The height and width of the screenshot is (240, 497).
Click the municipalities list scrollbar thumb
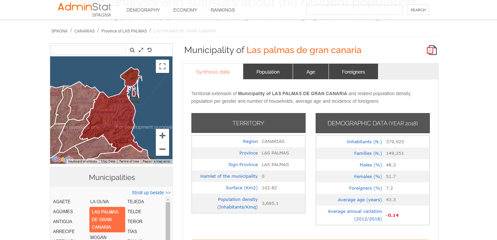(x=168, y=220)
